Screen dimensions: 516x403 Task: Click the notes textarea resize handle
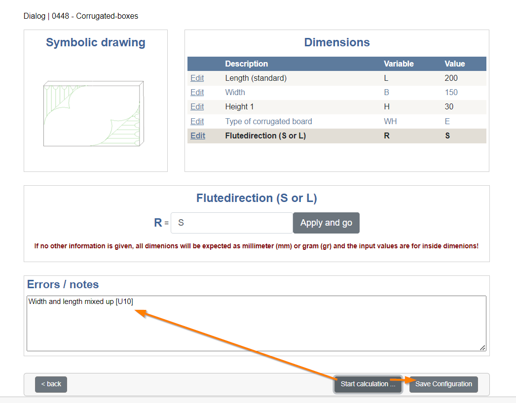482,348
